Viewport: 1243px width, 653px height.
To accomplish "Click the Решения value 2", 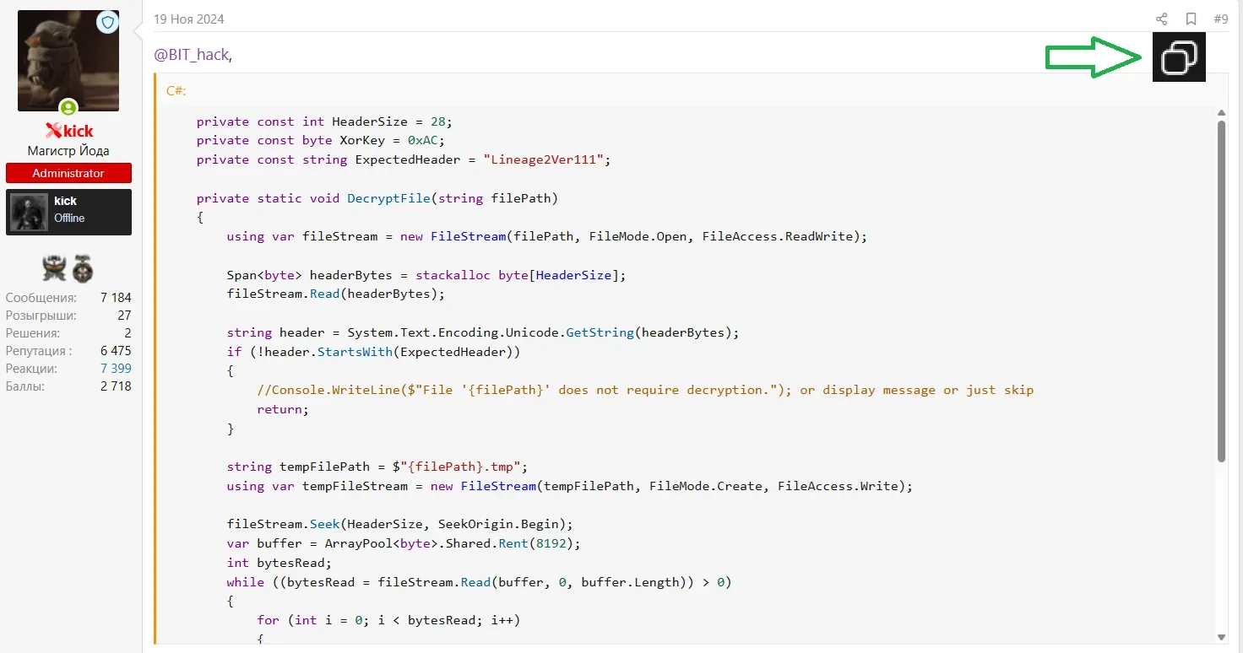I will [128, 333].
